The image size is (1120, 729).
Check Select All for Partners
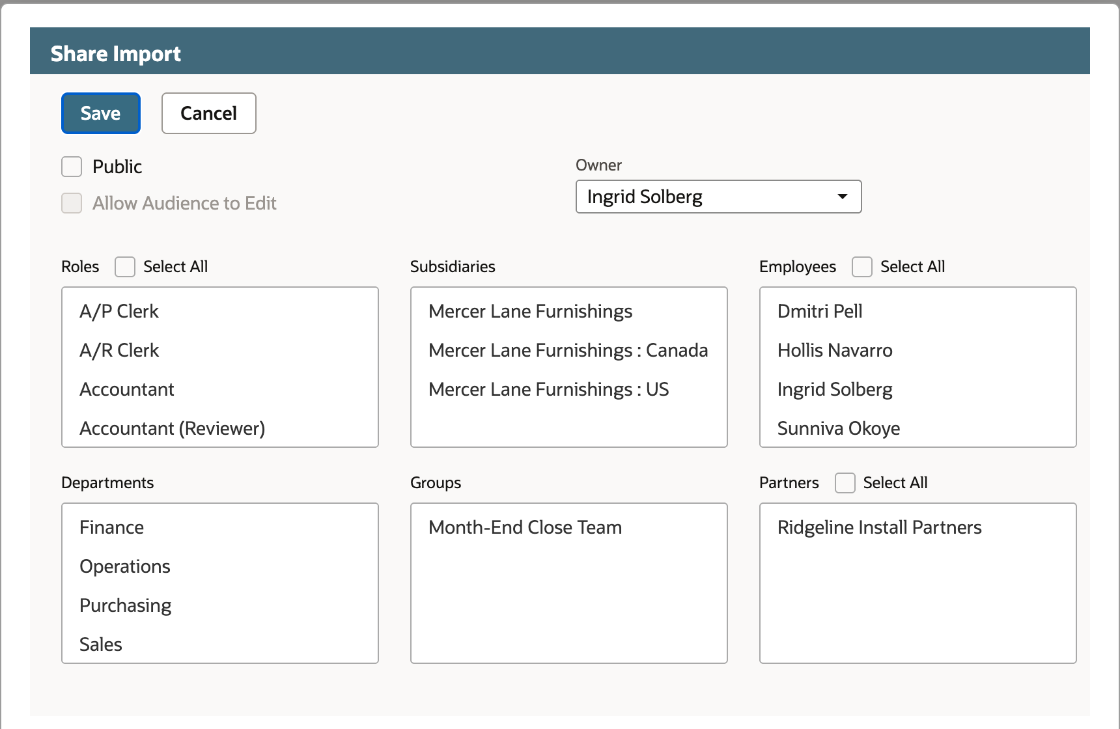click(845, 483)
